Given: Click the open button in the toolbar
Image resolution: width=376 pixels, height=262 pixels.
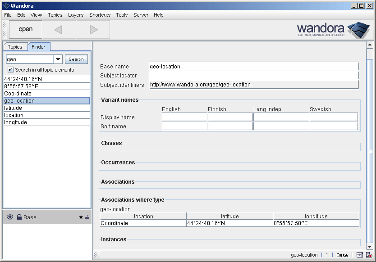Looking at the screenshot, I should [26, 29].
